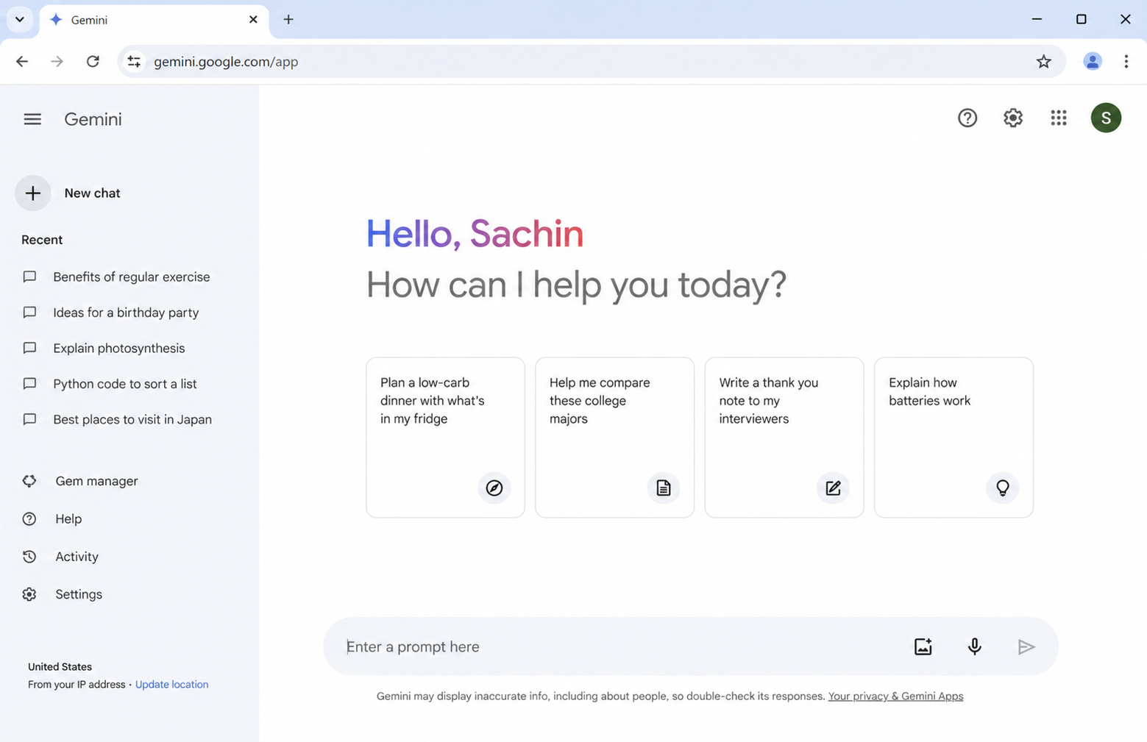The image size is (1147, 742).
Task: Click the Update location link
Action: pos(171,685)
